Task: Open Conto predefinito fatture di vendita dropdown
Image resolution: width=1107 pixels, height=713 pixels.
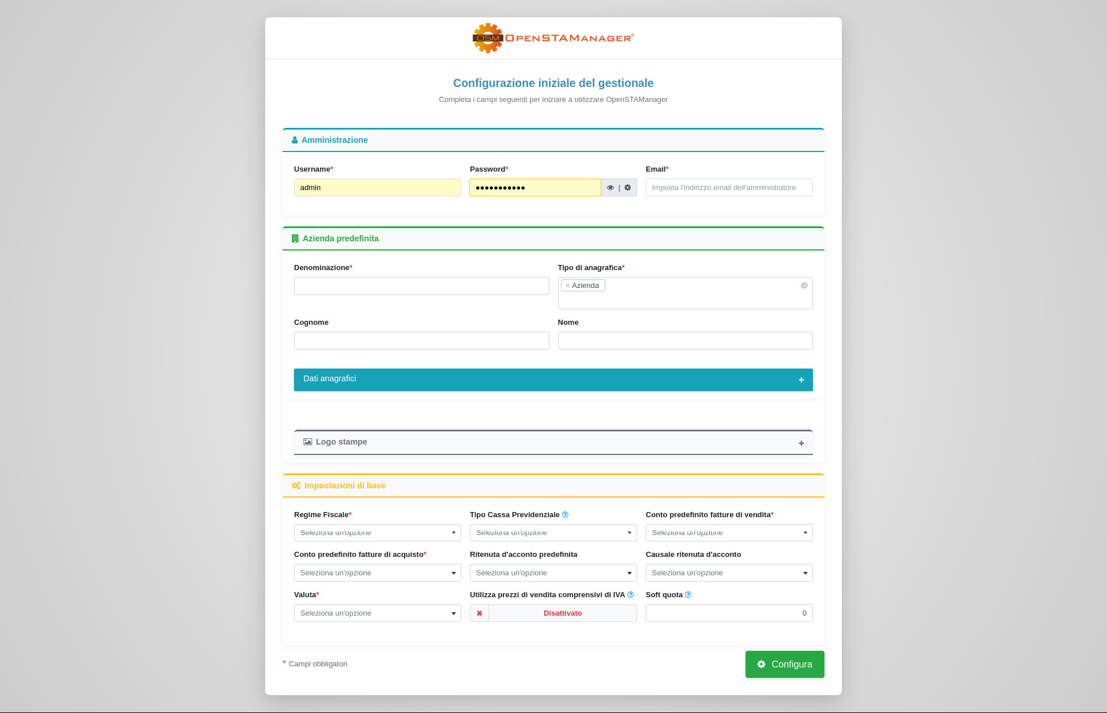Action: tap(729, 533)
